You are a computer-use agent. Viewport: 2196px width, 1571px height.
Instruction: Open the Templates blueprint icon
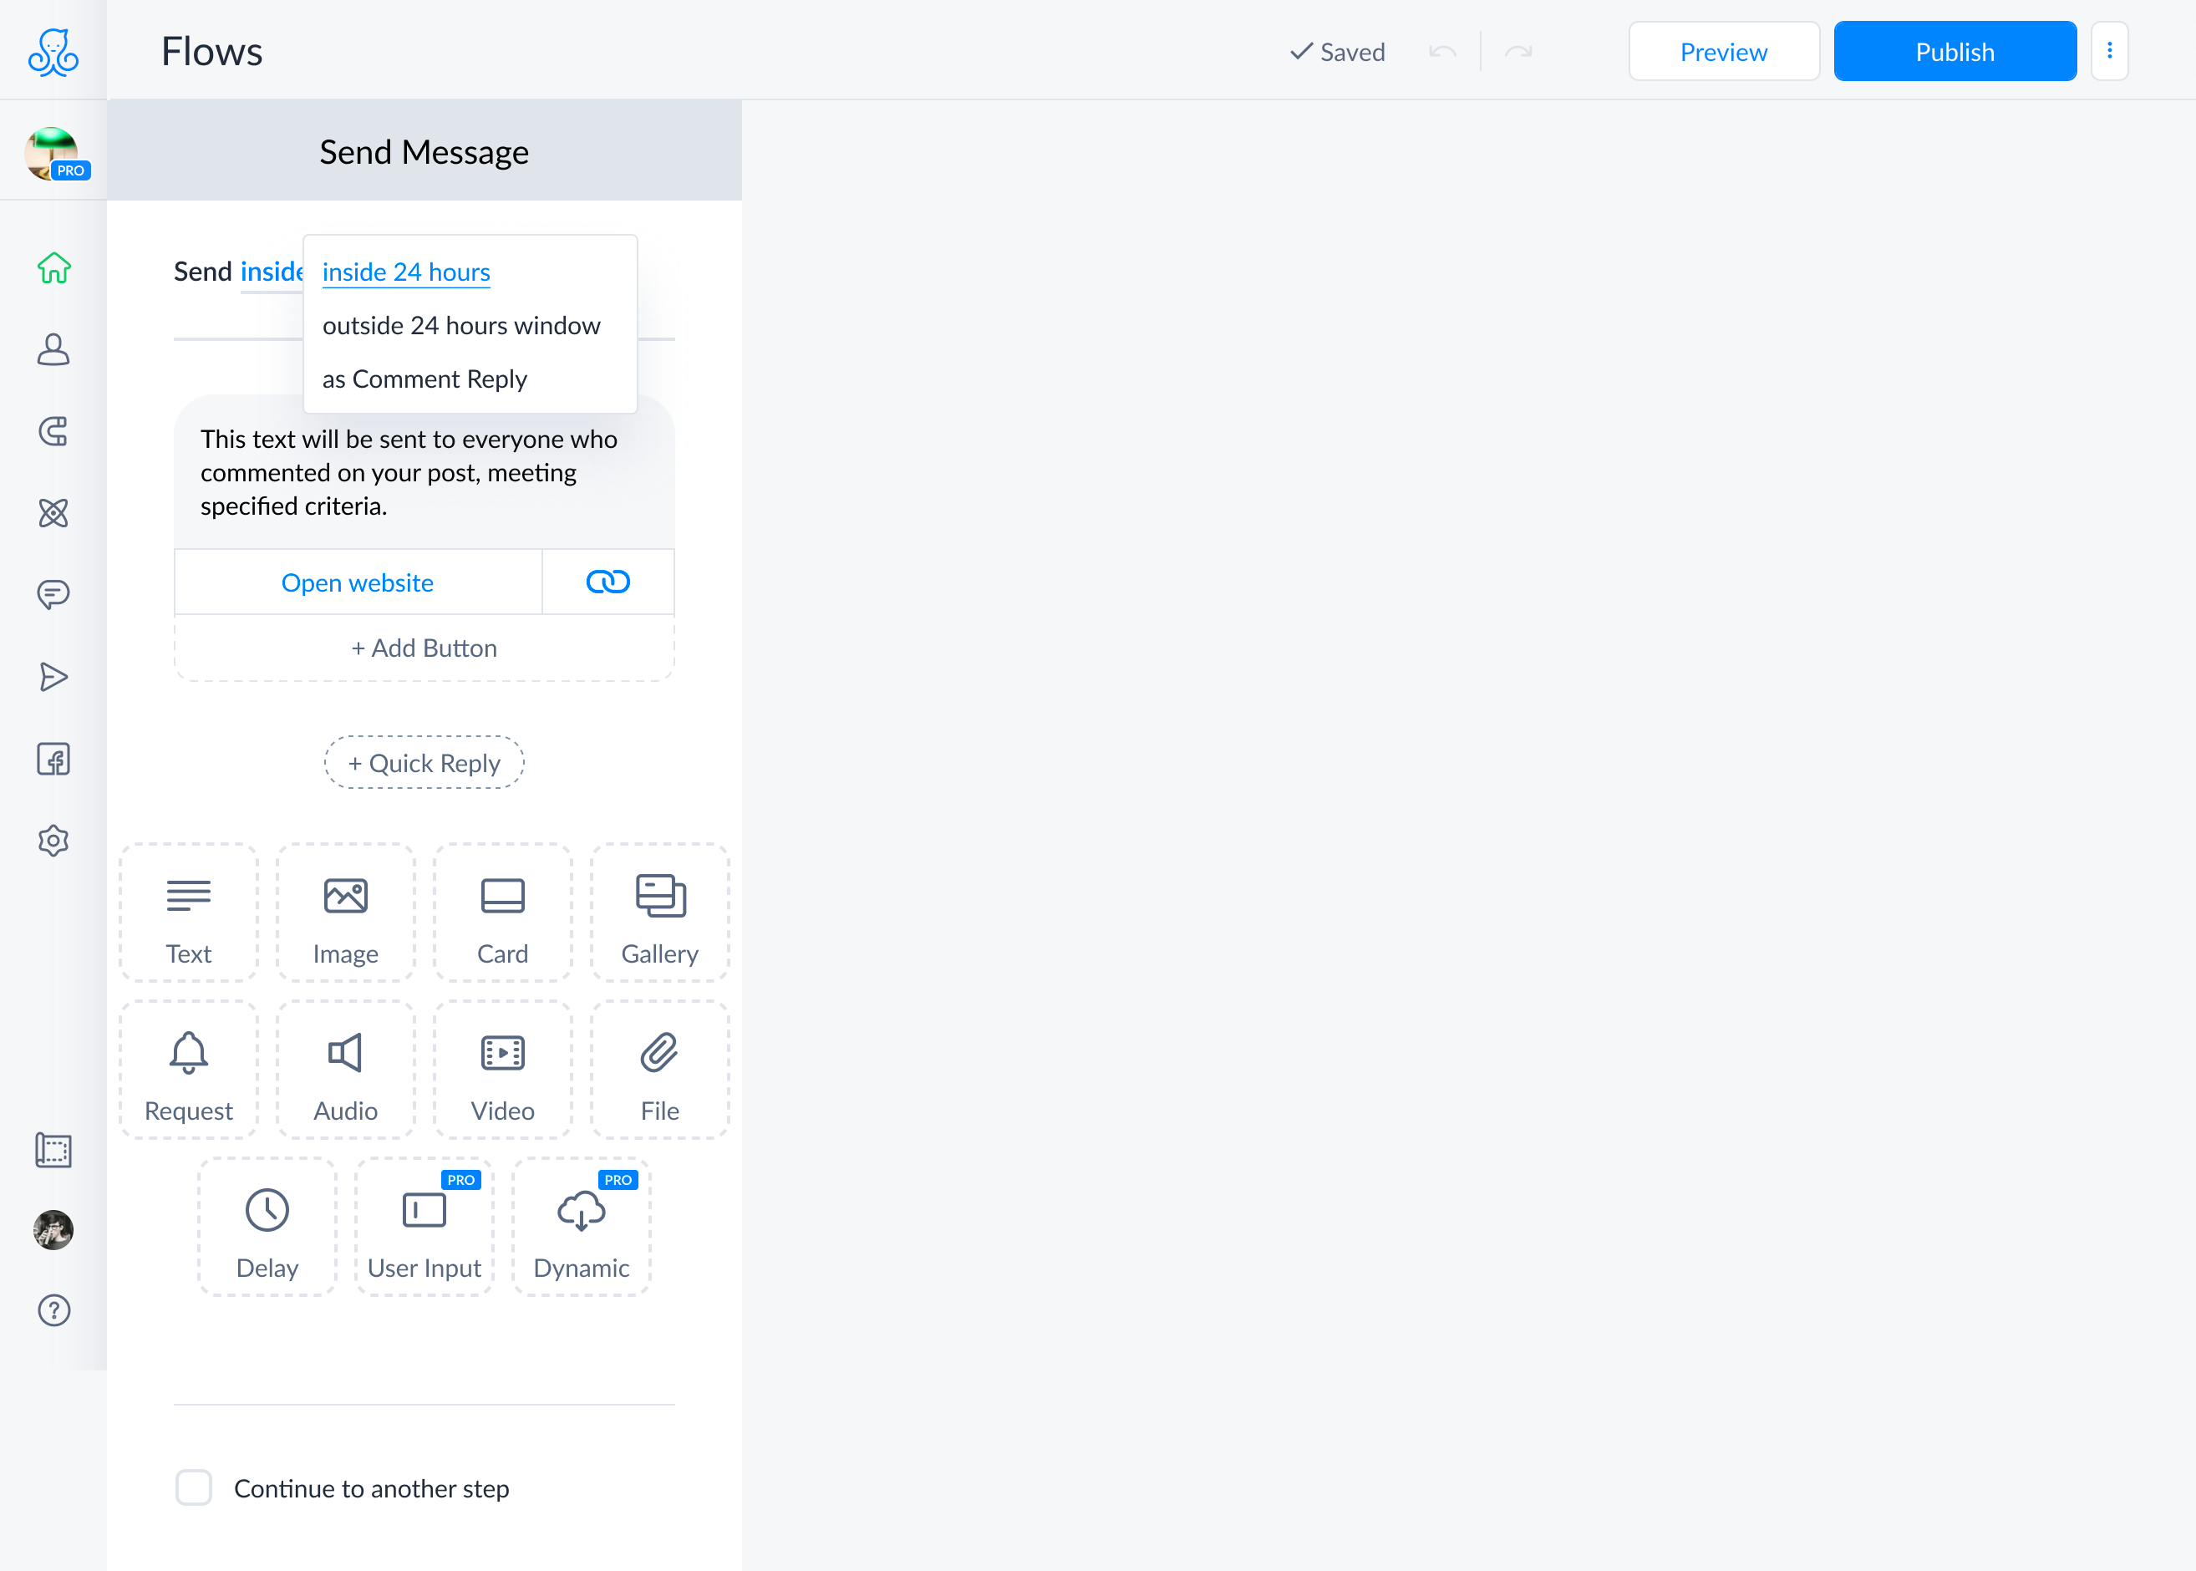tap(53, 1152)
